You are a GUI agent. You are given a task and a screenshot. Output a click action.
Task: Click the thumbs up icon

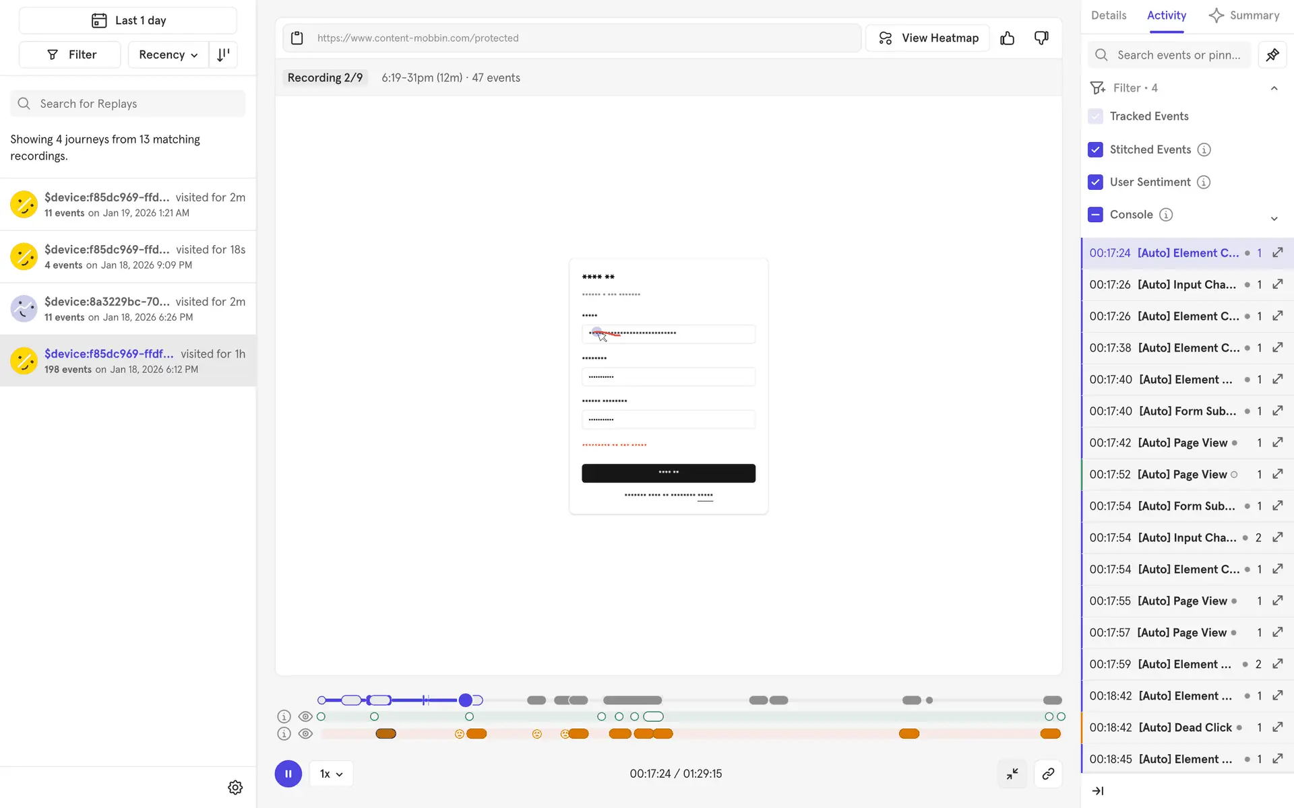click(x=1007, y=38)
